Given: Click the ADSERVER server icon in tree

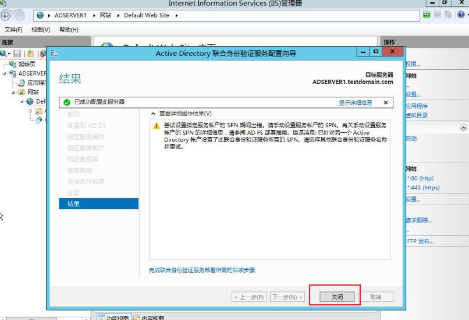Looking at the screenshot, I should click(x=13, y=73).
